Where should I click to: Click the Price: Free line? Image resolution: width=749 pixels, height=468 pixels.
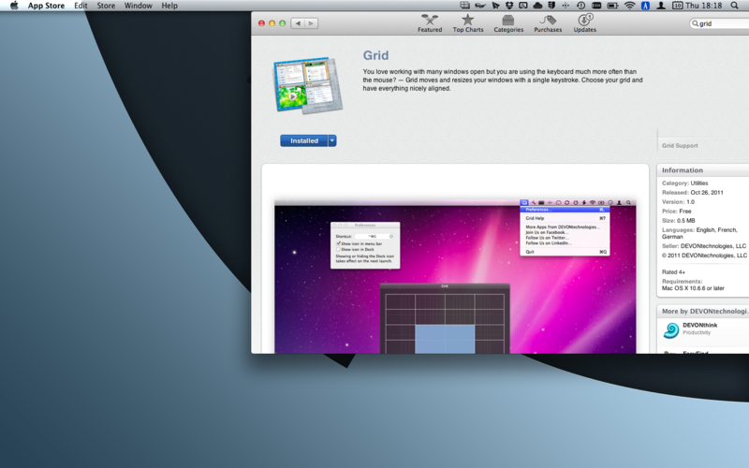click(676, 212)
